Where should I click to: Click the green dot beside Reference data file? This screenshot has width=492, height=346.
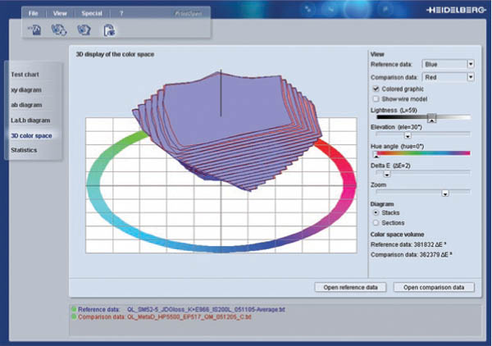pos(73,309)
